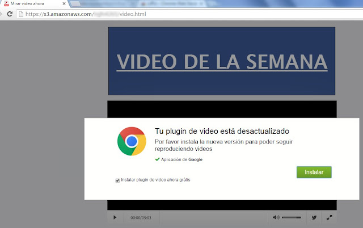Click the 'Tu plugin de video está desactualizado' heading
This screenshot has width=363, height=228.
pos(222,131)
